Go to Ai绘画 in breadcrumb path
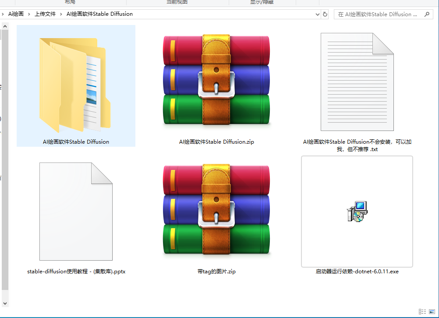Screen dimensions: 439x318 point(16,14)
